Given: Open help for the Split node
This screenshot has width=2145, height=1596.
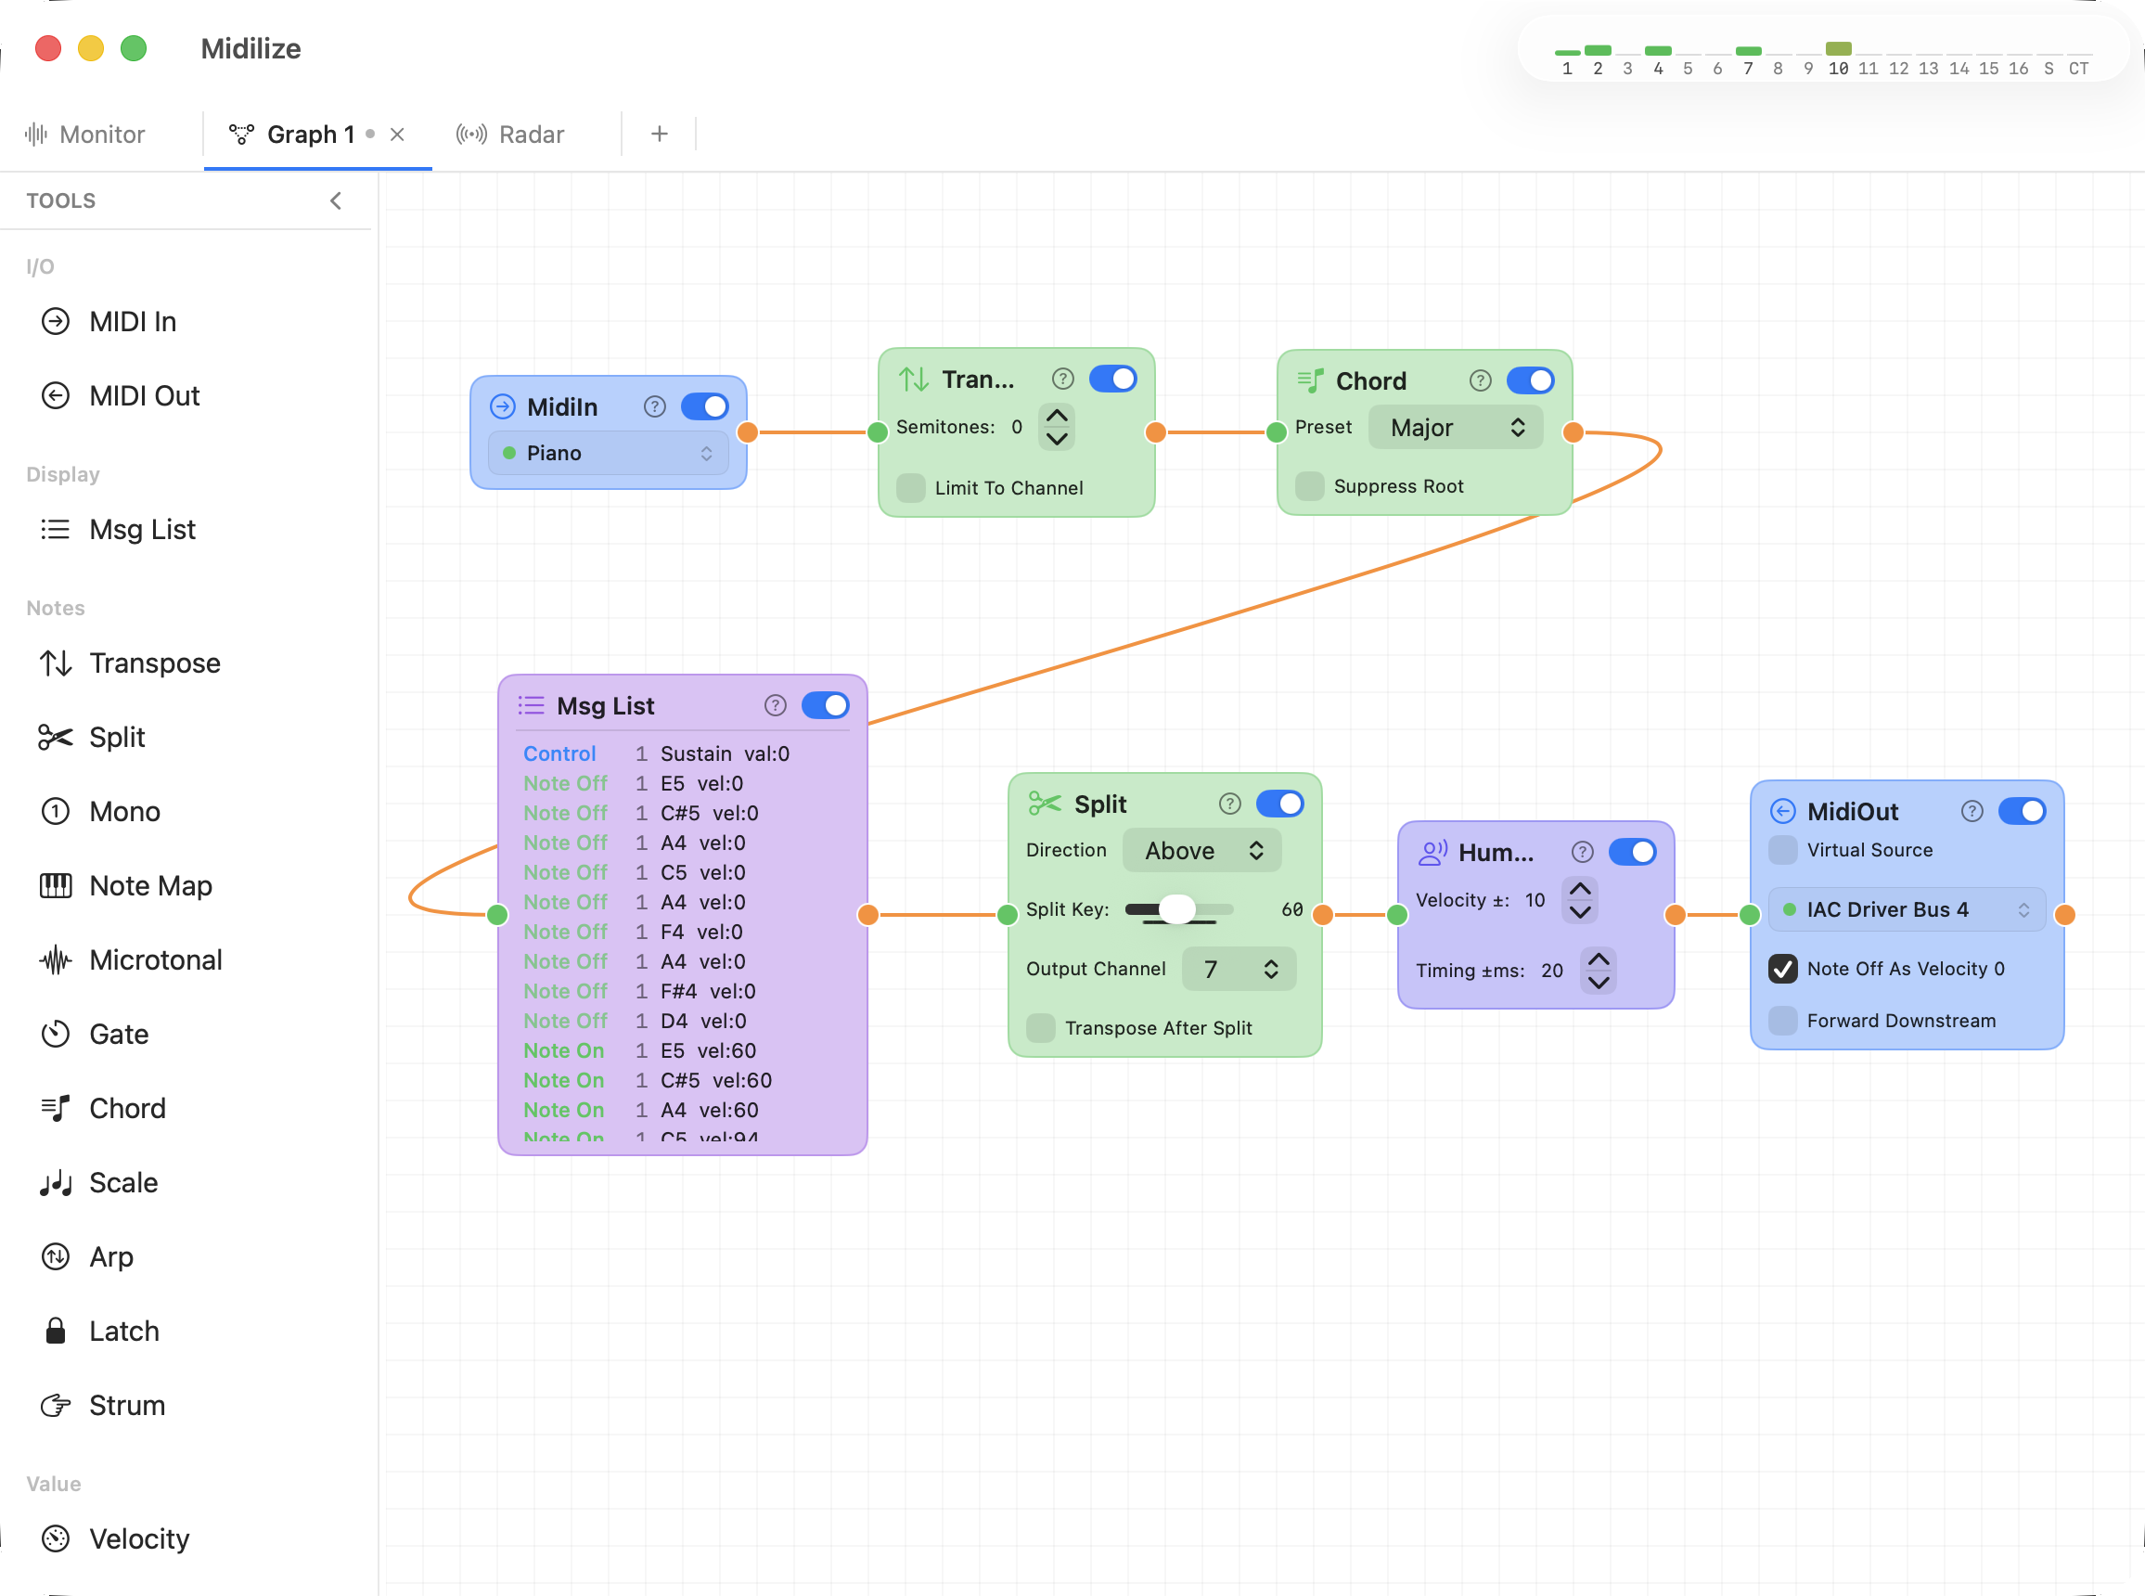Looking at the screenshot, I should click(x=1229, y=803).
